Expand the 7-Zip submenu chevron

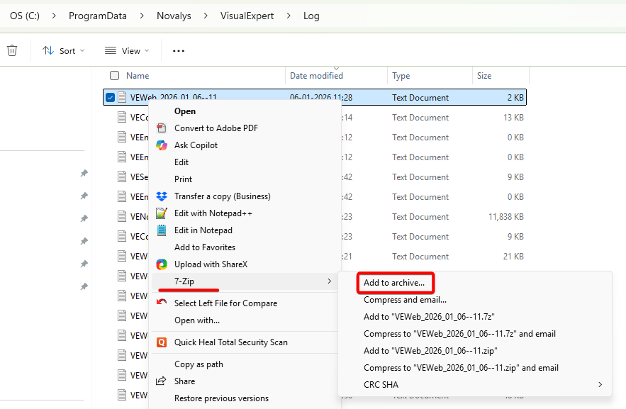coord(328,281)
